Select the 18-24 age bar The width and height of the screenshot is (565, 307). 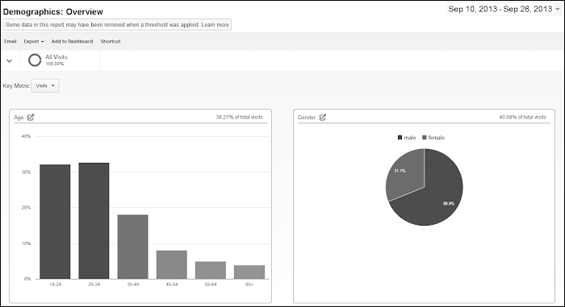[55, 222]
